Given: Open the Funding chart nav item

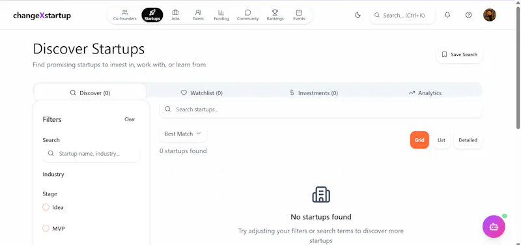Looking at the screenshot, I should [221, 15].
